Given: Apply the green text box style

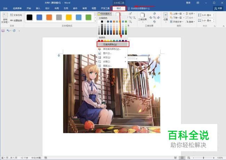Looking at the screenshot, I should pos(88,17).
